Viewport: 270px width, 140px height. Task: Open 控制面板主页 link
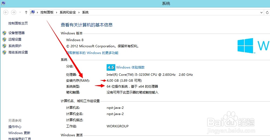pyautogui.click(x=18, y=23)
